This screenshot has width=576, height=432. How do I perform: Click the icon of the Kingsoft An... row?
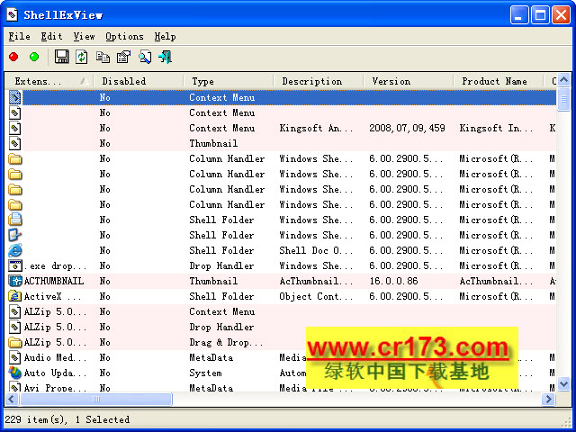click(15, 128)
